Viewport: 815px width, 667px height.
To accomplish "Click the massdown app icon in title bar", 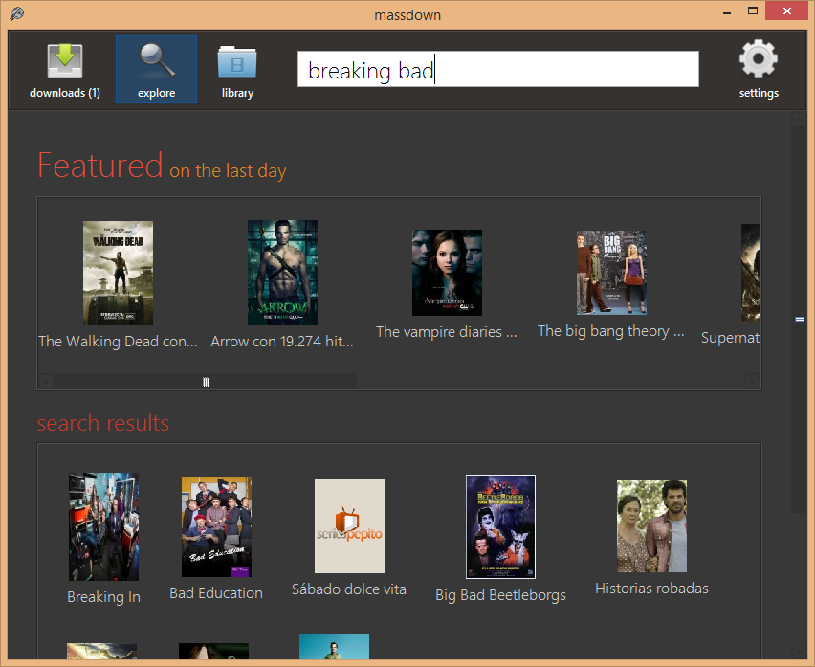I will [16, 13].
